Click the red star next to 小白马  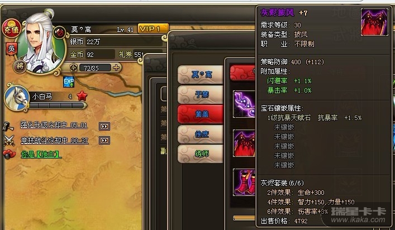(x=82, y=96)
